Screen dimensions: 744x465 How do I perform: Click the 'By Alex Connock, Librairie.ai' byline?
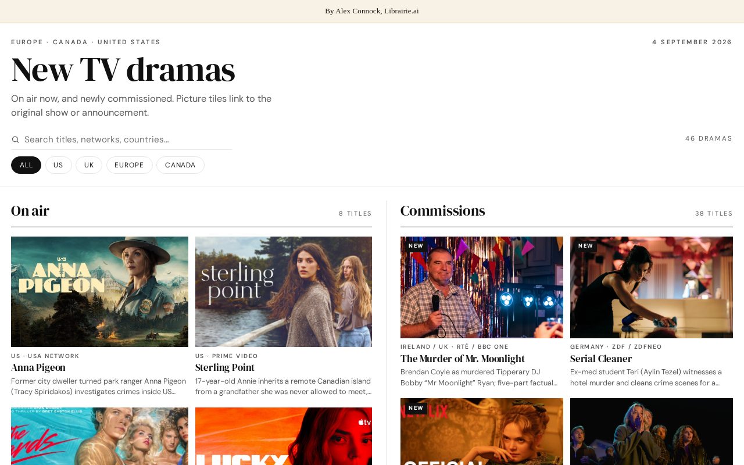pyautogui.click(x=372, y=11)
